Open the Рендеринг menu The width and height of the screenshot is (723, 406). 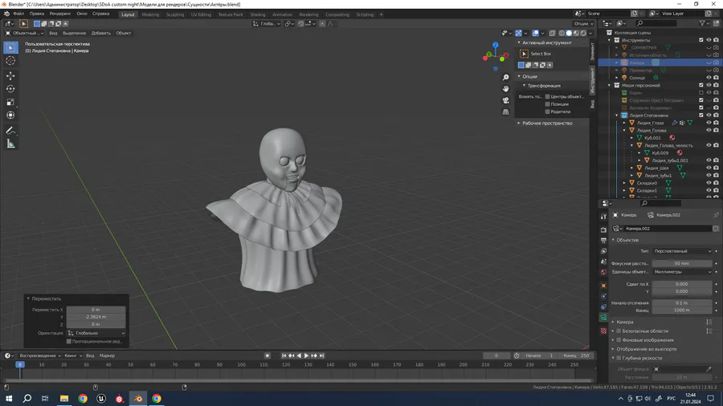pos(60,14)
